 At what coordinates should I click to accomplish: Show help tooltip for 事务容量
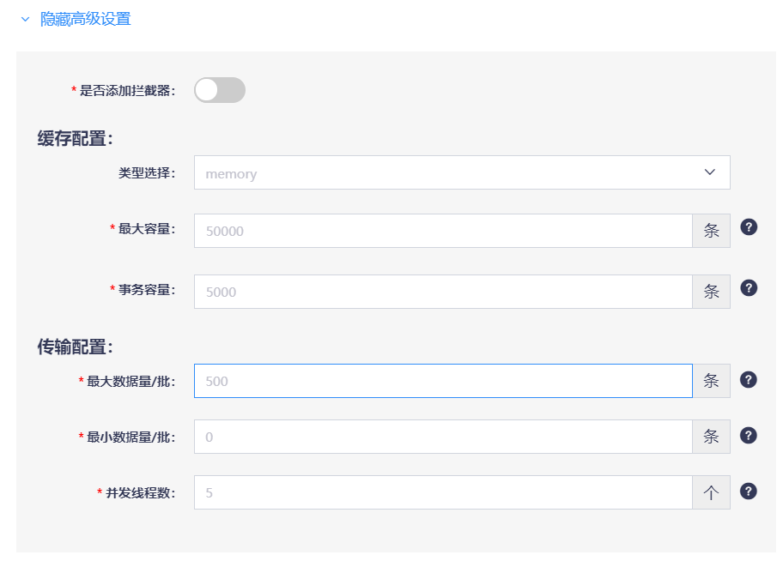(749, 288)
